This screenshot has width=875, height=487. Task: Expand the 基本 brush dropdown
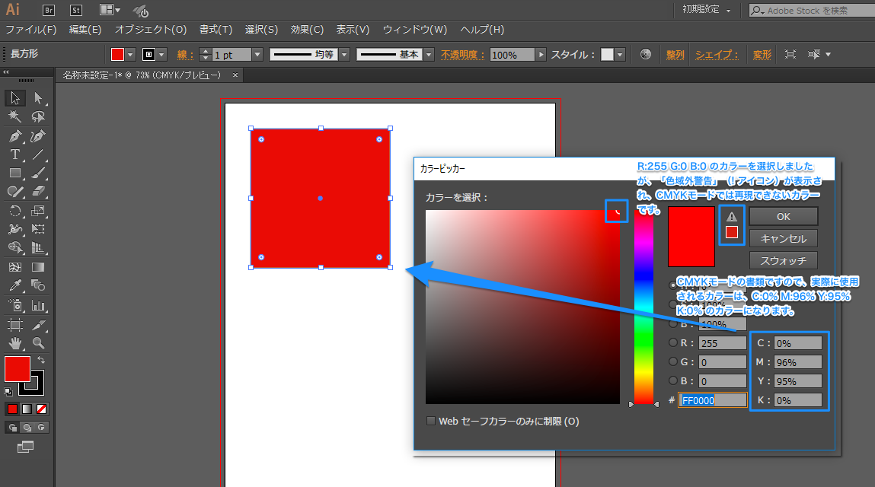(430, 54)
